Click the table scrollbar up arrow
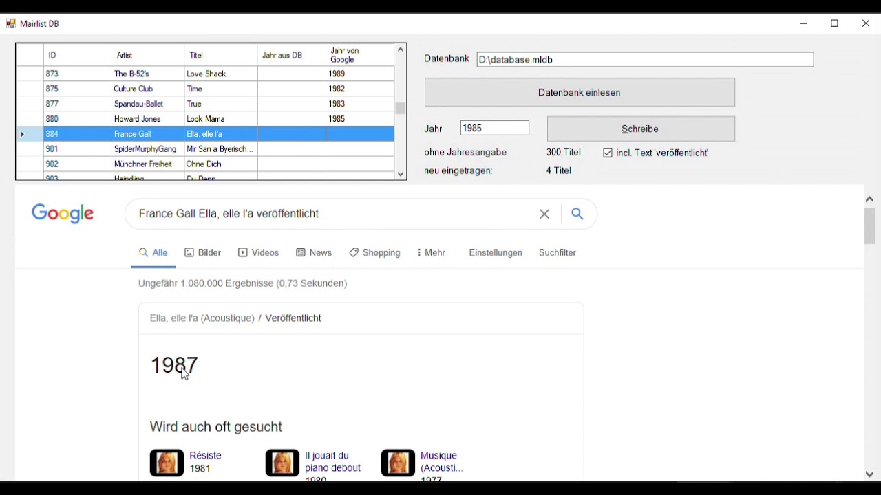Screen dimensions: 881x495 point(401,49)
